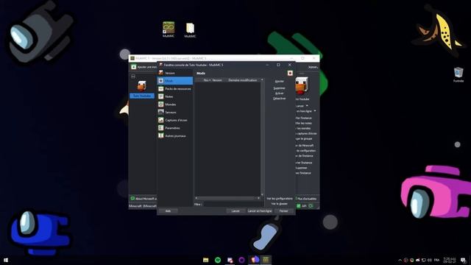This screenshot has width=471, height=265.
Task: Click the Dernière modification column header
Action: click(x=243, y=80)
